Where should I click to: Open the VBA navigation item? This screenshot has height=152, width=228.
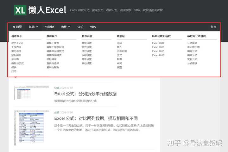pyautogui.click(x=93, y=27)
